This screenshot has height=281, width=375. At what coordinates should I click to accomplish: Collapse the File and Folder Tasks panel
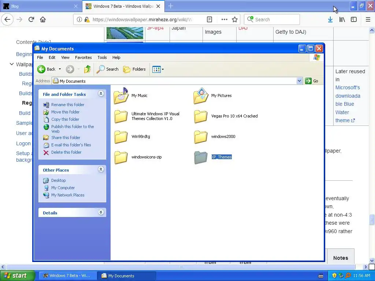pos(101,94)
